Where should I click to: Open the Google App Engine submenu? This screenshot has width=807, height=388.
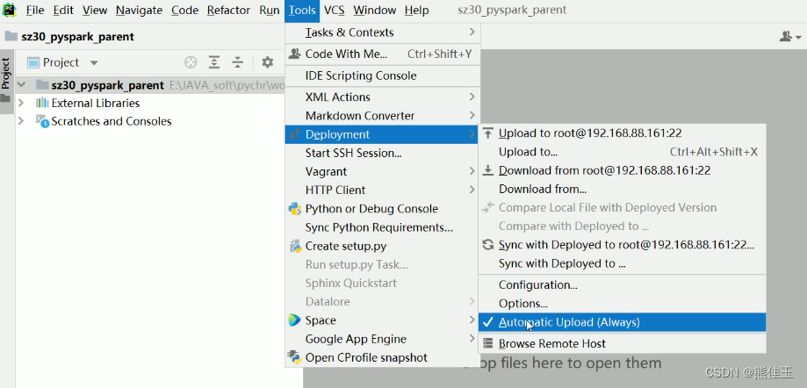tap(383, 339)
